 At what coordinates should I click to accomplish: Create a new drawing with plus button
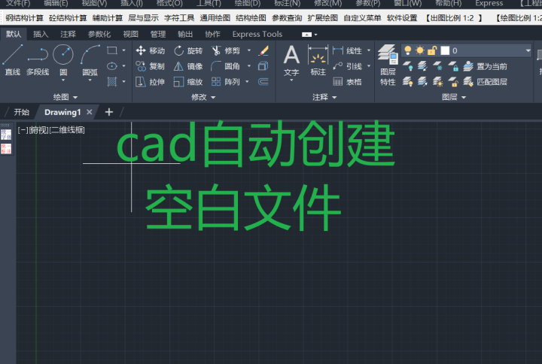pyautogui.click(x=109, y=112)
